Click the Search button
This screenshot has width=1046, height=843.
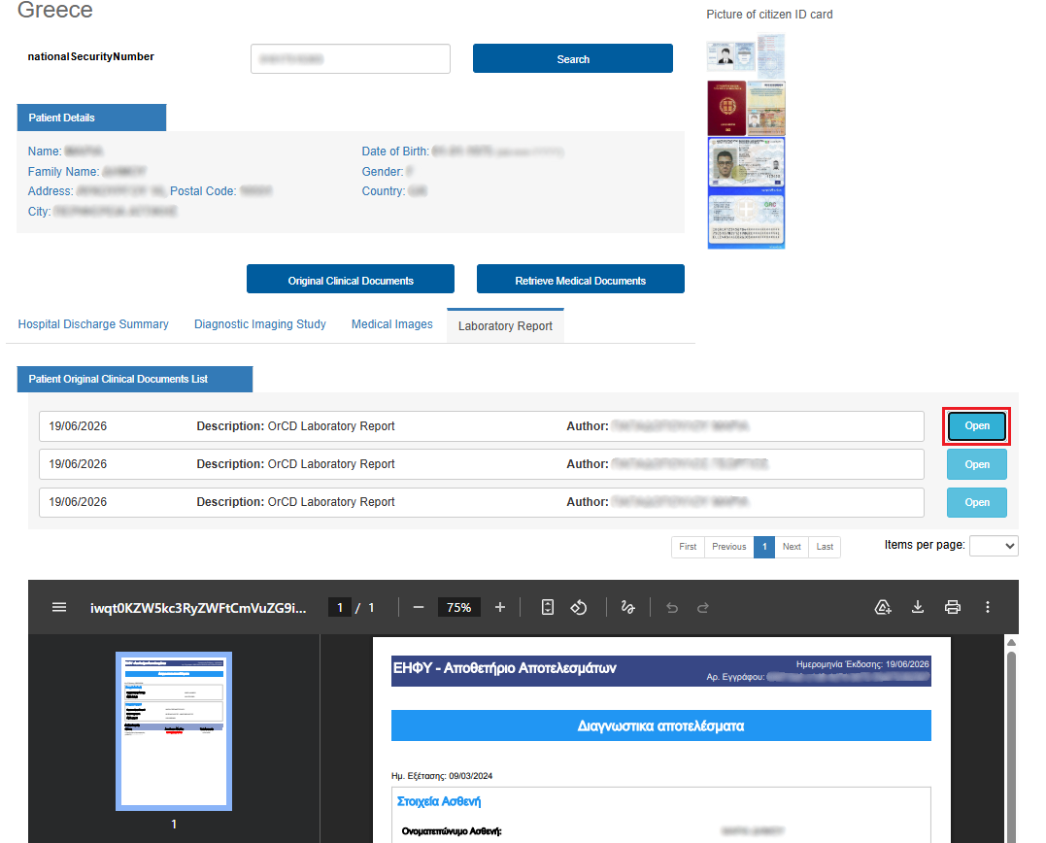click(573, 58)
